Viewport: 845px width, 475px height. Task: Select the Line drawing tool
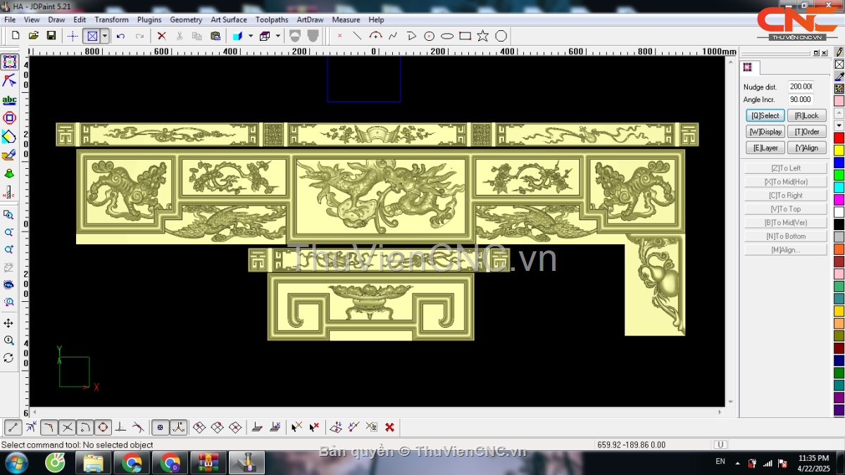[x=357, y=36]
